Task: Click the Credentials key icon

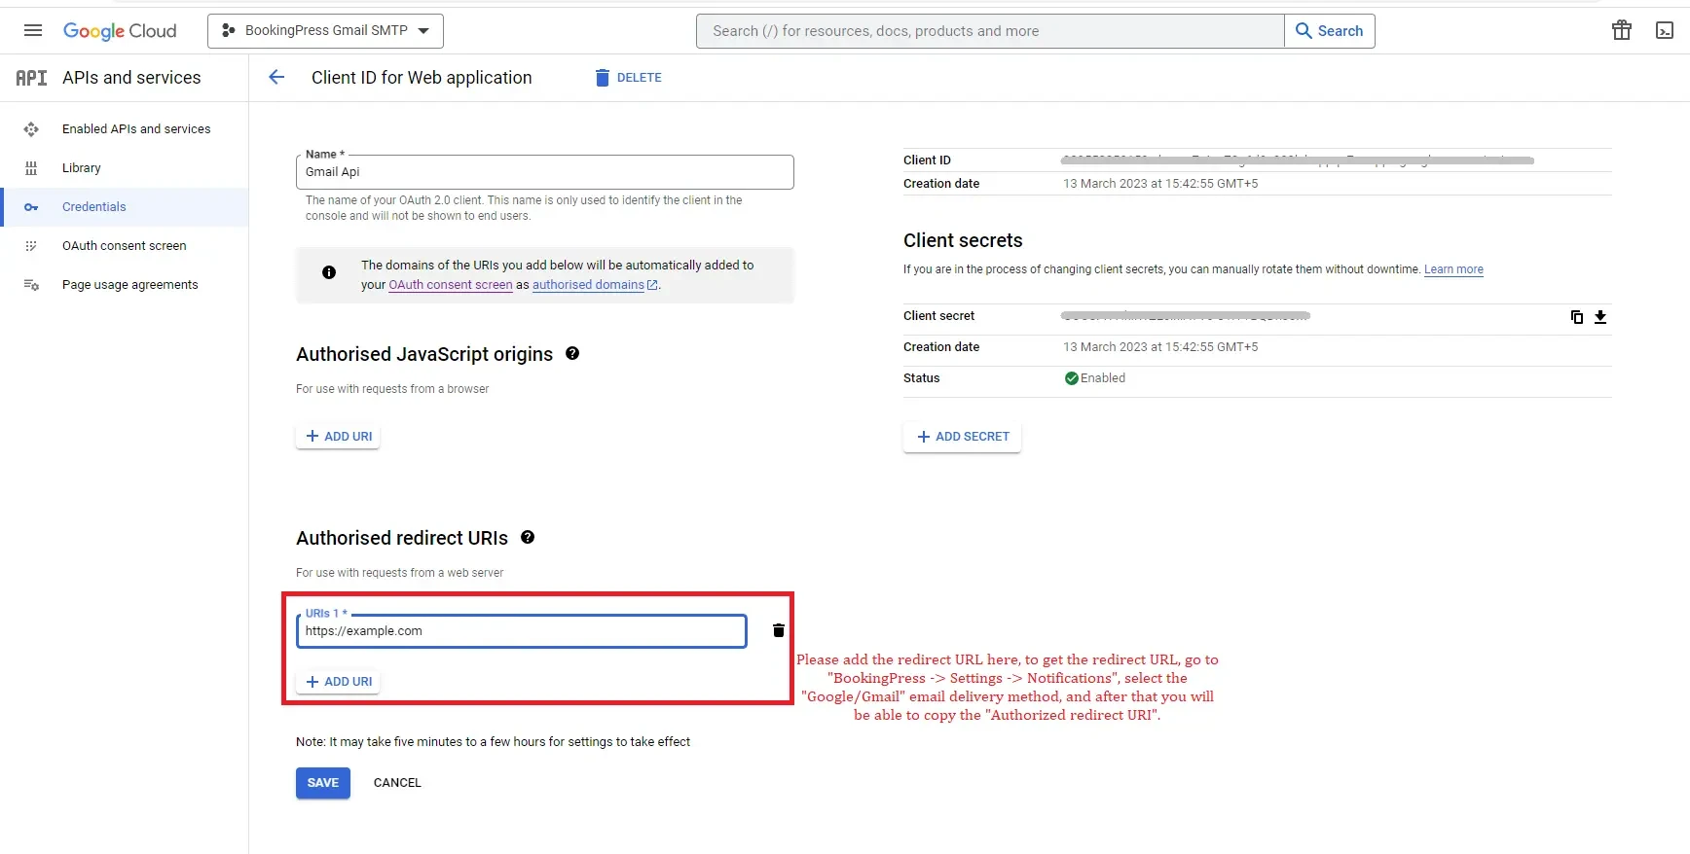Action: coord(31,207)
